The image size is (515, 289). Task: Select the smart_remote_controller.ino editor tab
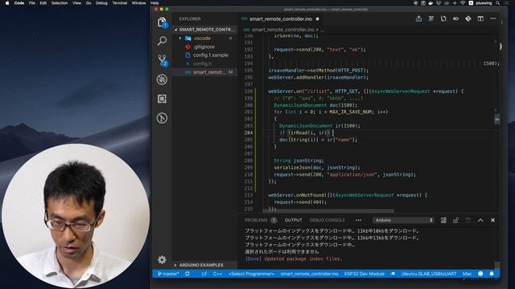pos(280,19)
